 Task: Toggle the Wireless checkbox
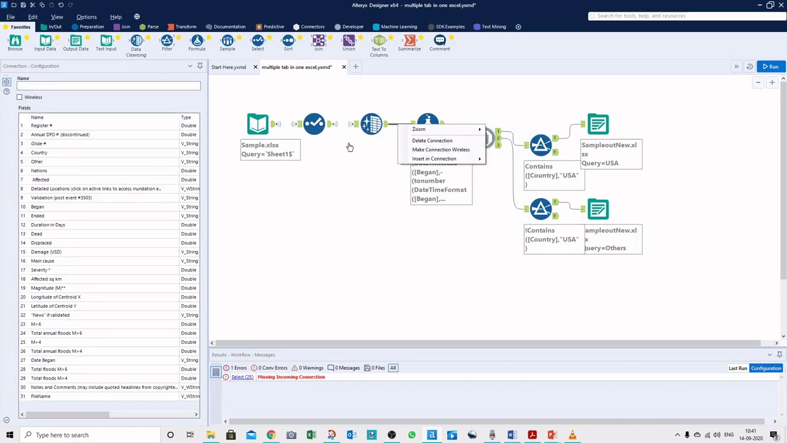pos(20,97)
